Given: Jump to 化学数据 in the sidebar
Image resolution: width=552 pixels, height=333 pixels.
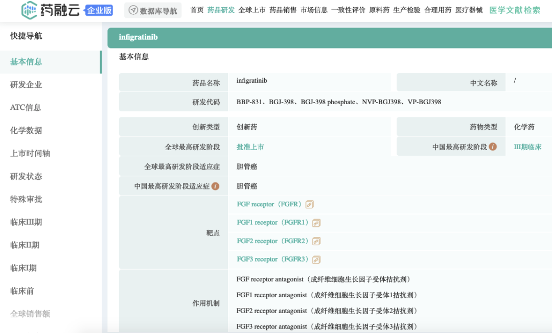Looking at the screenshot, I should 26,130.
